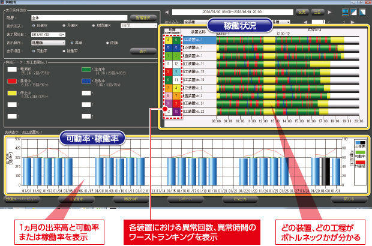372x246 pixels.
Task: Open calendar picker in 表示開始日 field
Action: (x=62, y=35)
